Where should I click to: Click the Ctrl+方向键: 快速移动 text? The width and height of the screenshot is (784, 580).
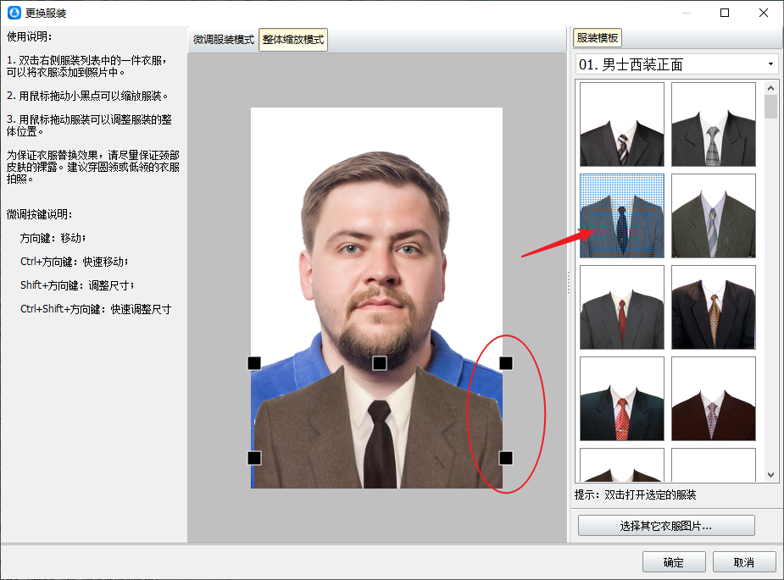tap(74, 262)
